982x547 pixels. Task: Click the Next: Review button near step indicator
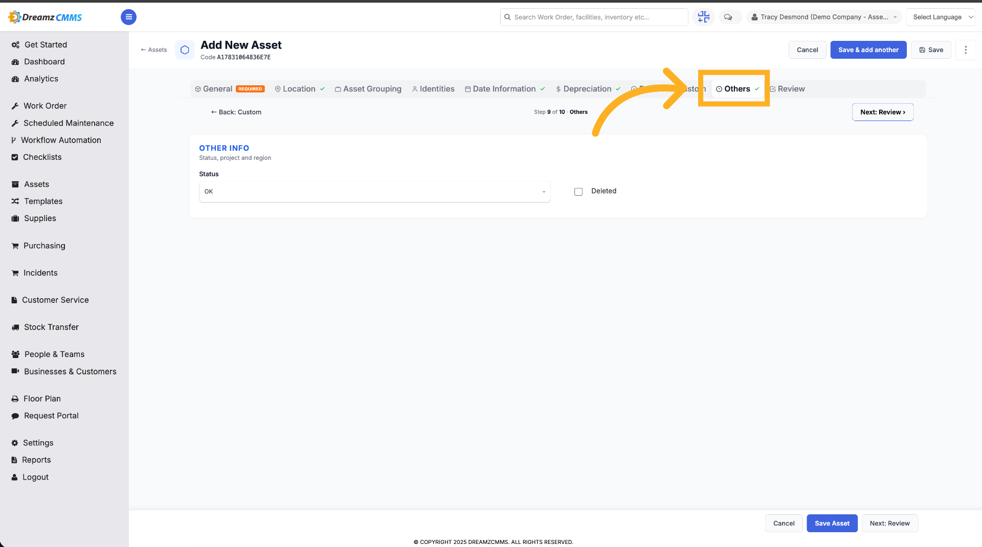(882, 112)
